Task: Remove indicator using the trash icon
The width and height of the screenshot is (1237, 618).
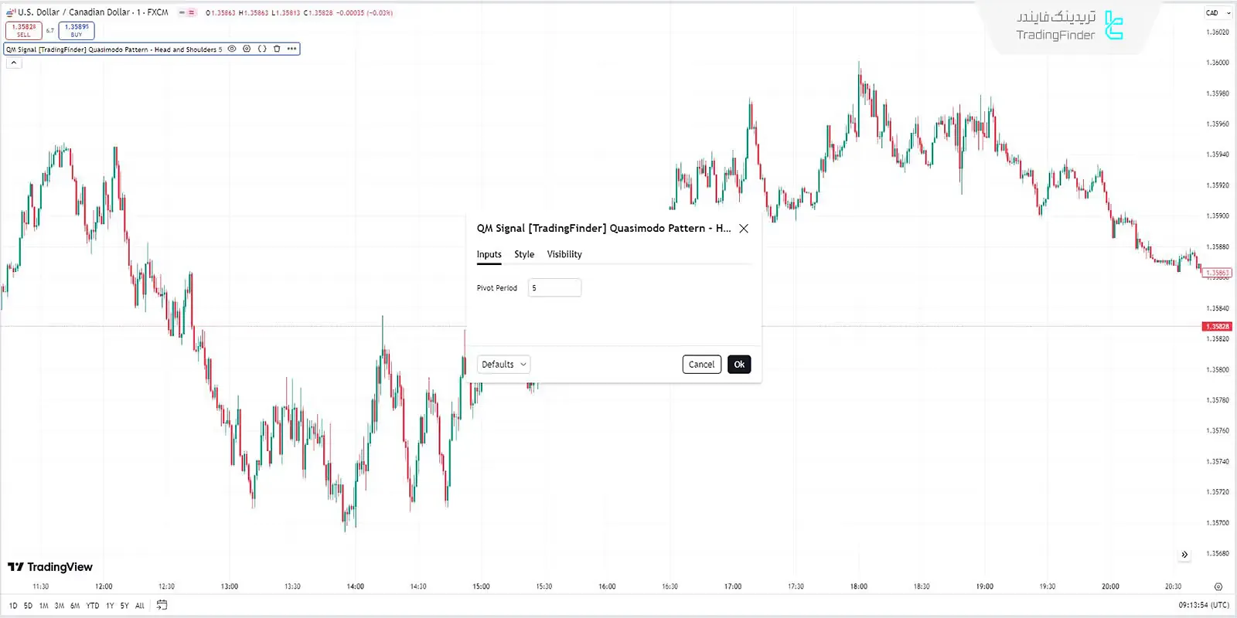Action: point(277,49)
